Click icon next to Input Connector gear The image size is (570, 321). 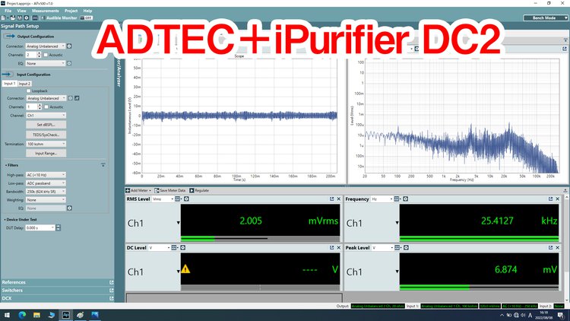pos(77,98)
